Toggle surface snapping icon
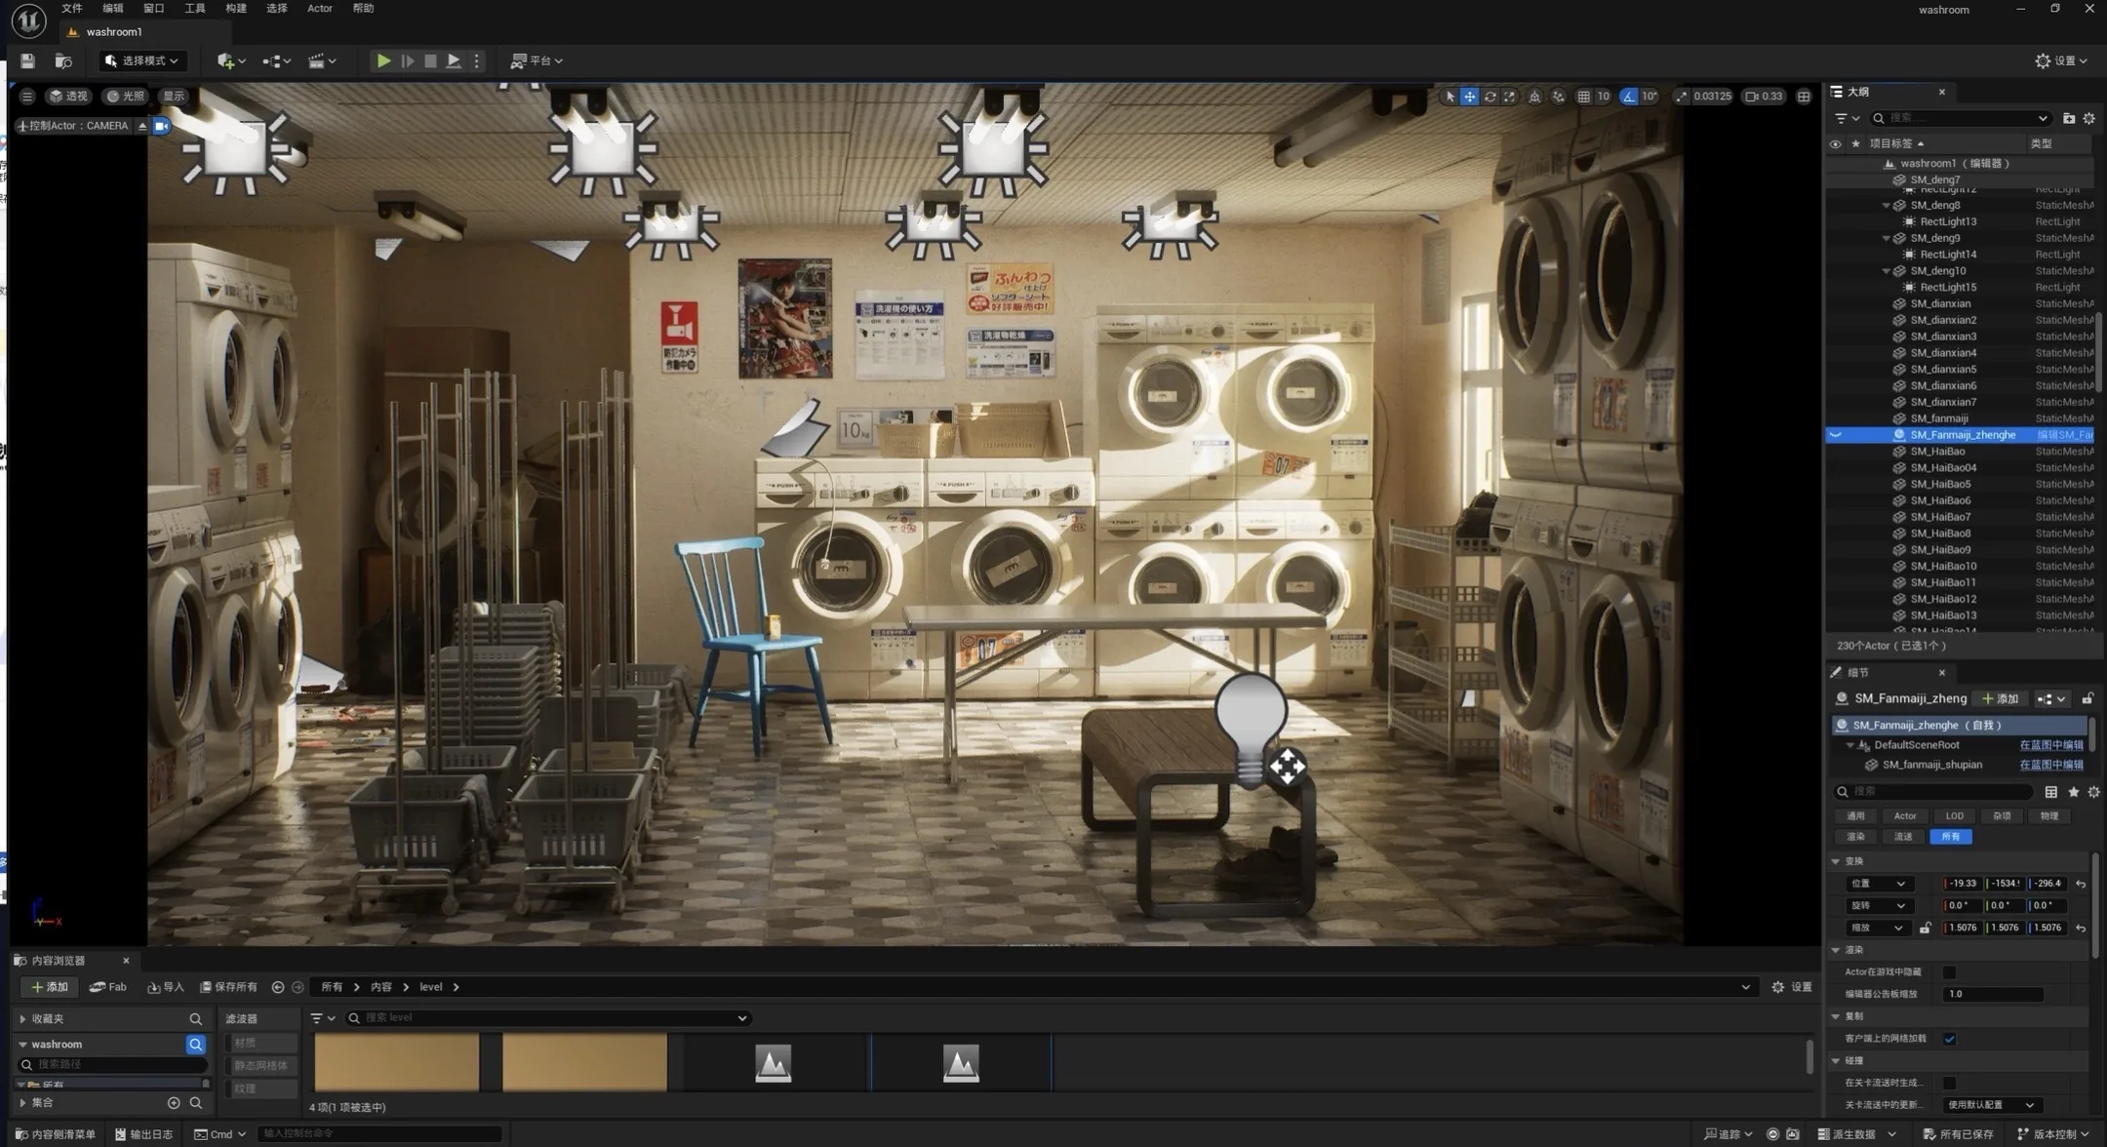 click(1558, 97)
